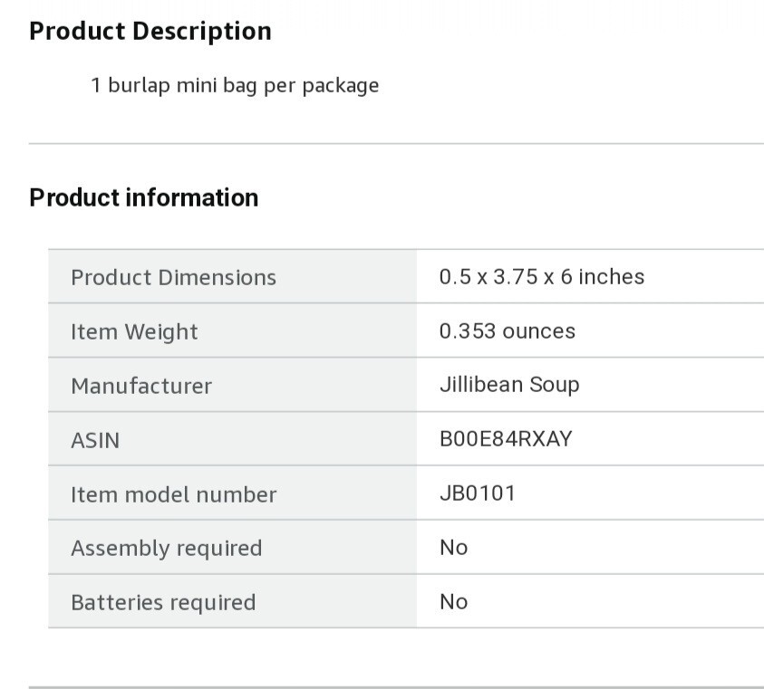Select the Product Dimensions label
The width and height of the screenshot is (764, 689).
tap(173, 277)
